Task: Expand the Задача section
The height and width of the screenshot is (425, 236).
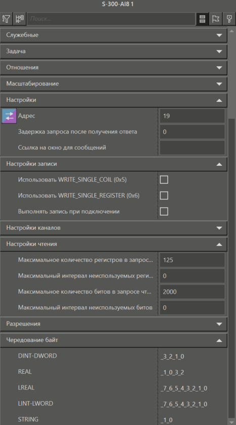Action: (x=113, y=51)
